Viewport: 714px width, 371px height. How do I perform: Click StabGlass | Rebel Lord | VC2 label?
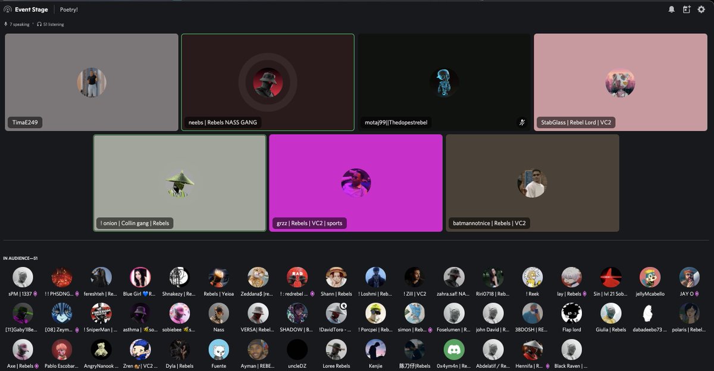coord(576,122)
